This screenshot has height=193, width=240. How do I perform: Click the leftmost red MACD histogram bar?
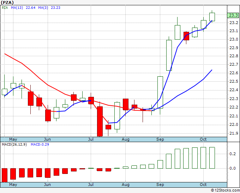tap(5, 175)
